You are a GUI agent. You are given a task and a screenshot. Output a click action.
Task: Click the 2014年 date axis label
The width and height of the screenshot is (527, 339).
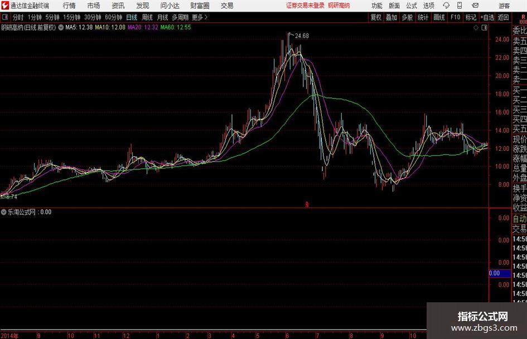click(9, 336)
